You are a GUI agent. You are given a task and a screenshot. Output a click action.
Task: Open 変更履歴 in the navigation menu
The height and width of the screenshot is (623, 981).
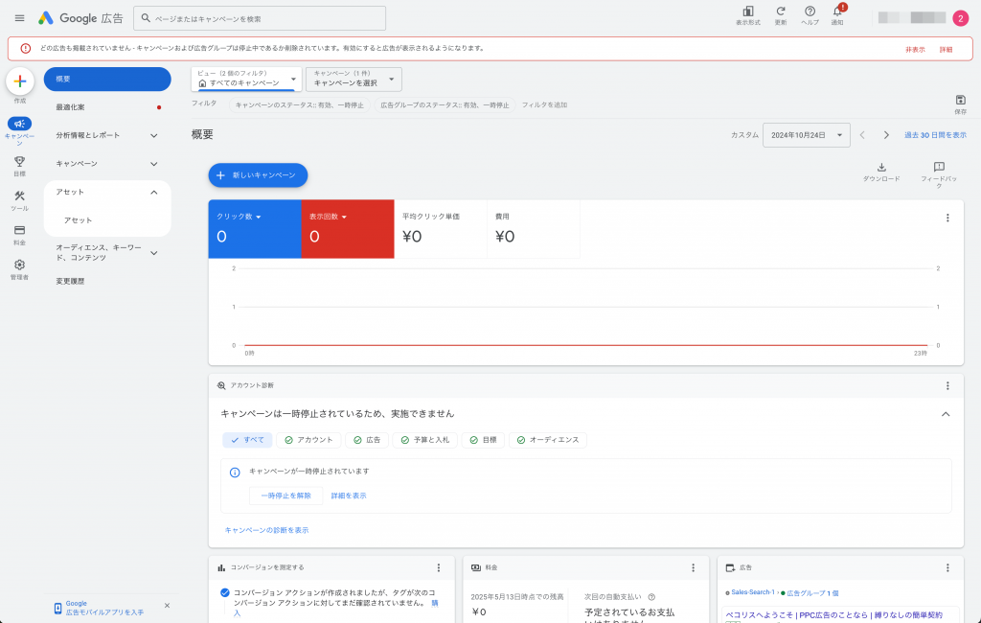(x=71, y=281)
